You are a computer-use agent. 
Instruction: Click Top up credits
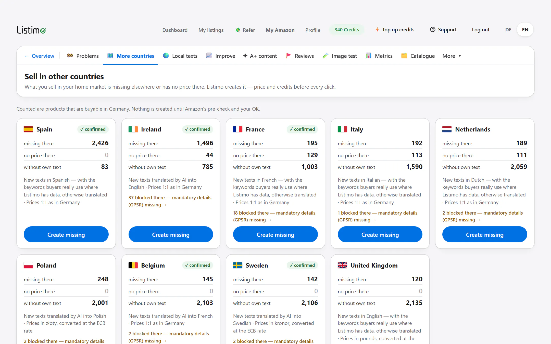(395, 30)
